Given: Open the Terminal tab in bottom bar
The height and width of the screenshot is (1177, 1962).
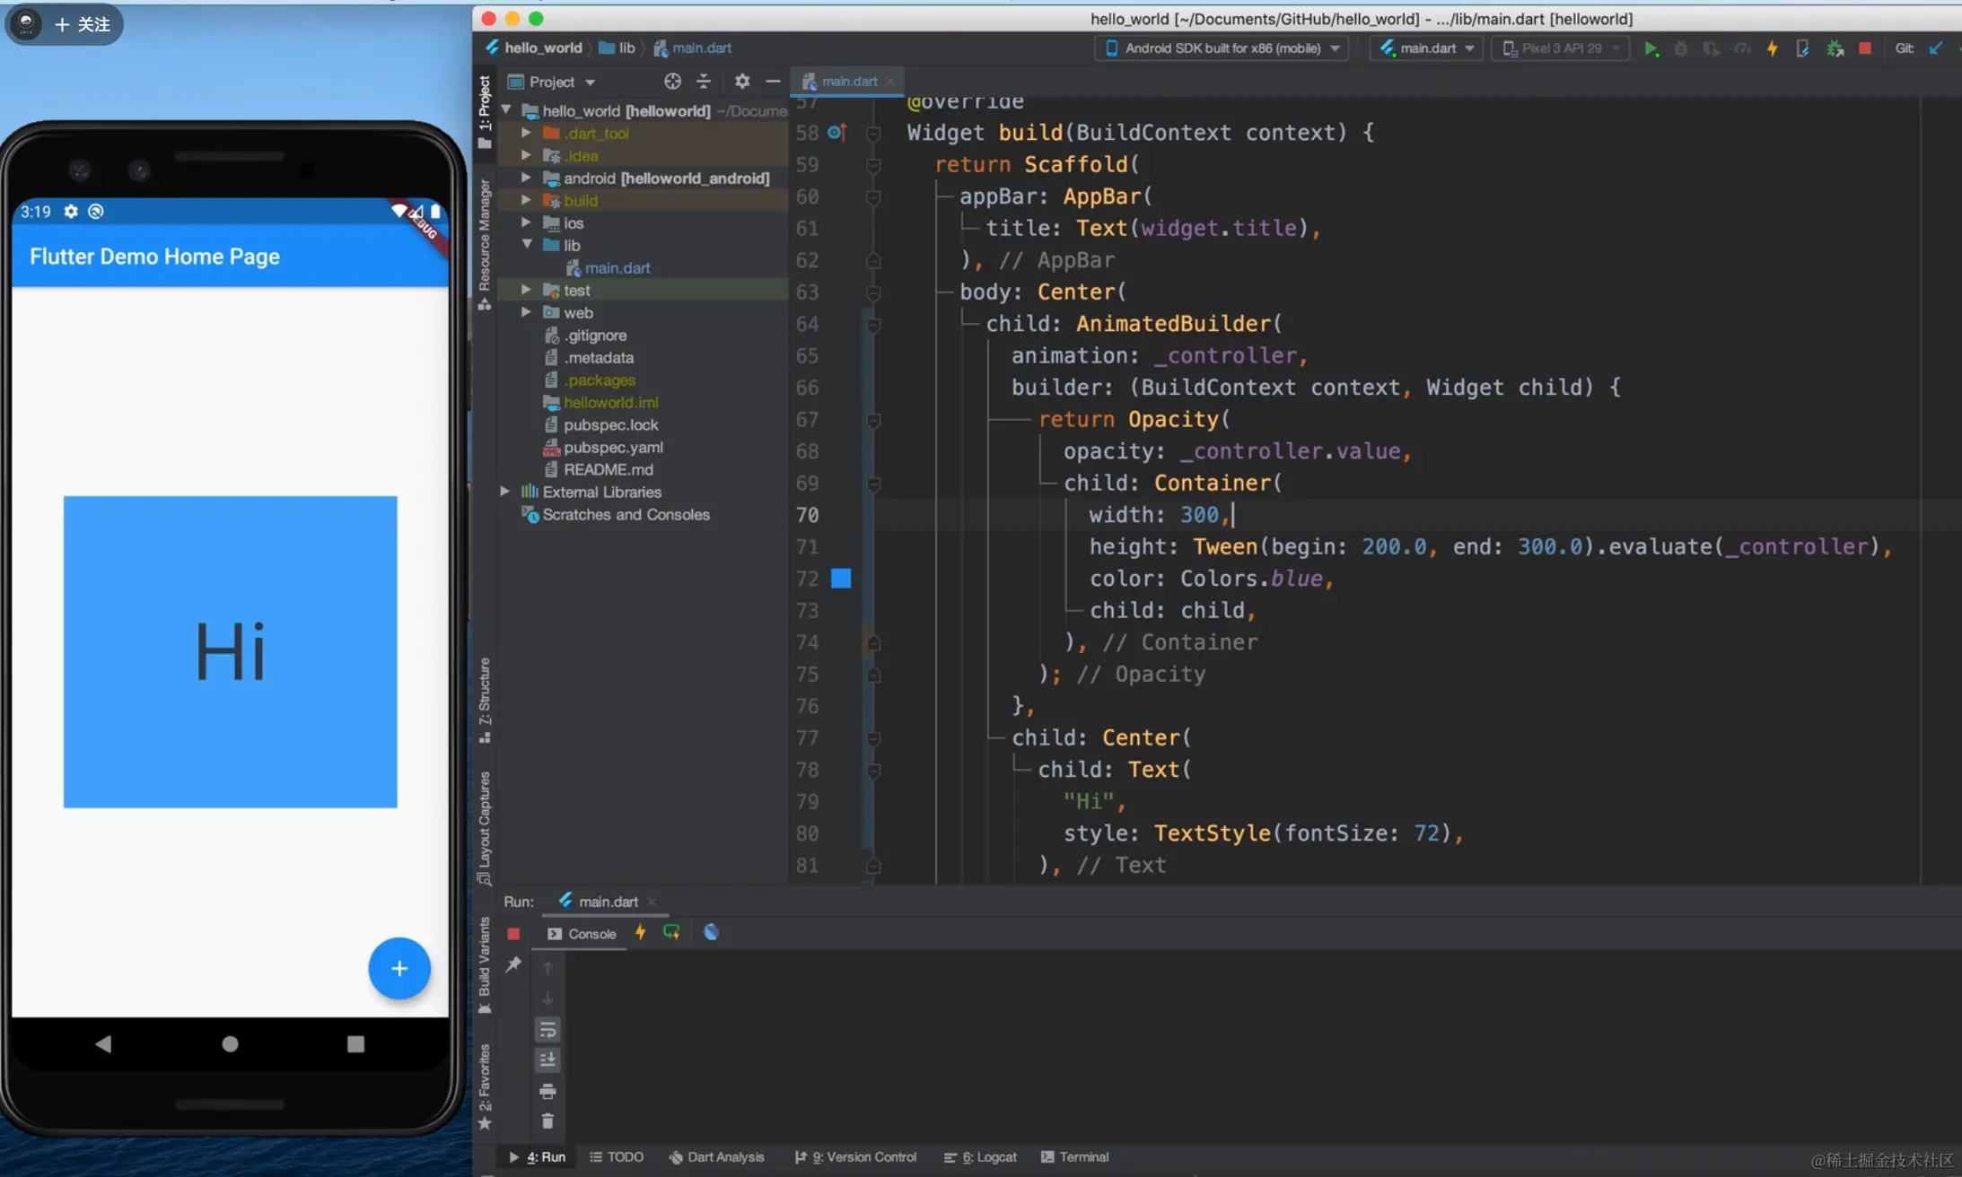Looking at the screenshot, I should tap(1075, 1157).
